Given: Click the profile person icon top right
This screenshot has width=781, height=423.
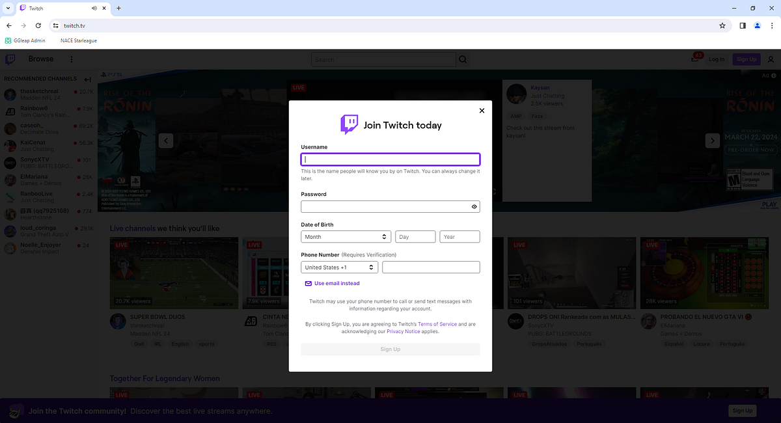Looking at the screenshot, I should [x=771, y=59].
